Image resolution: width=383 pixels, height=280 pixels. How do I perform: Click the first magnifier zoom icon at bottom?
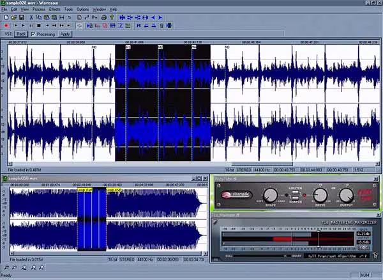tap(6, 267)
